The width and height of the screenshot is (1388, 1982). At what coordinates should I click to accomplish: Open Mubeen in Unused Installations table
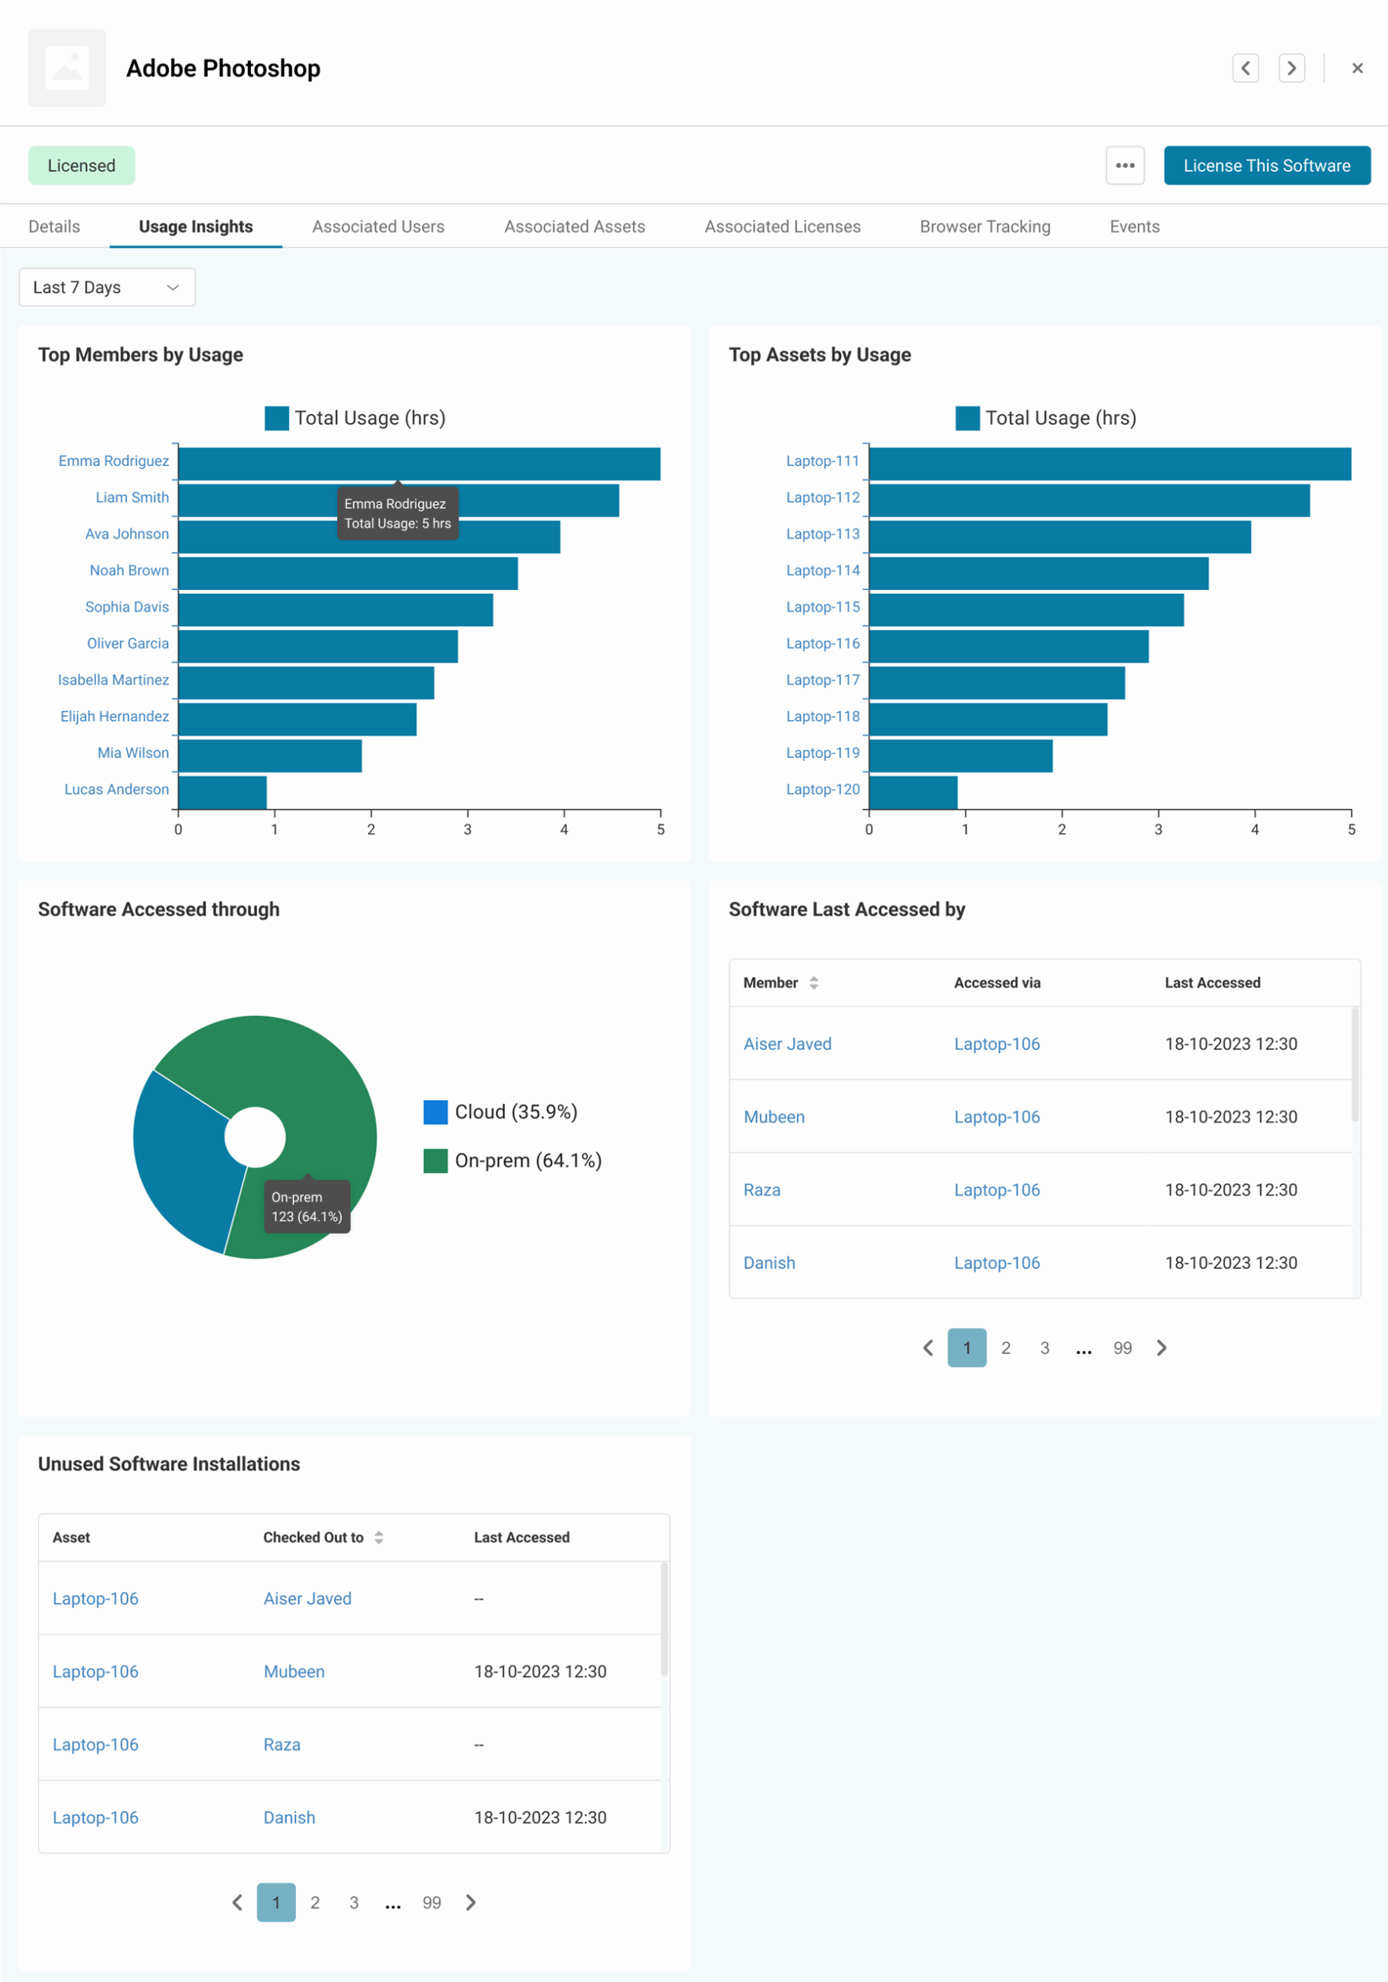tap(294, 1672)
